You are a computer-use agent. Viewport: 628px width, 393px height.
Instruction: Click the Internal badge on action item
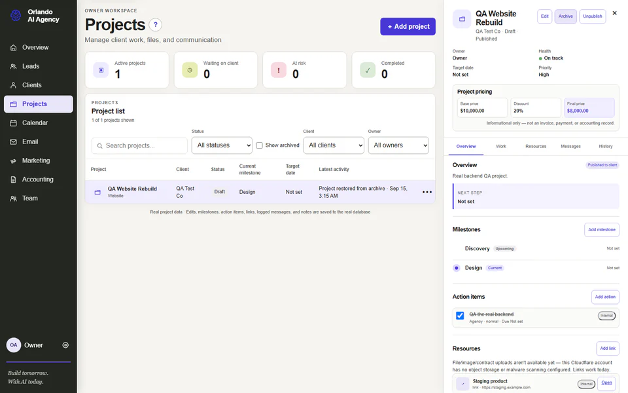tap(606, 316)
